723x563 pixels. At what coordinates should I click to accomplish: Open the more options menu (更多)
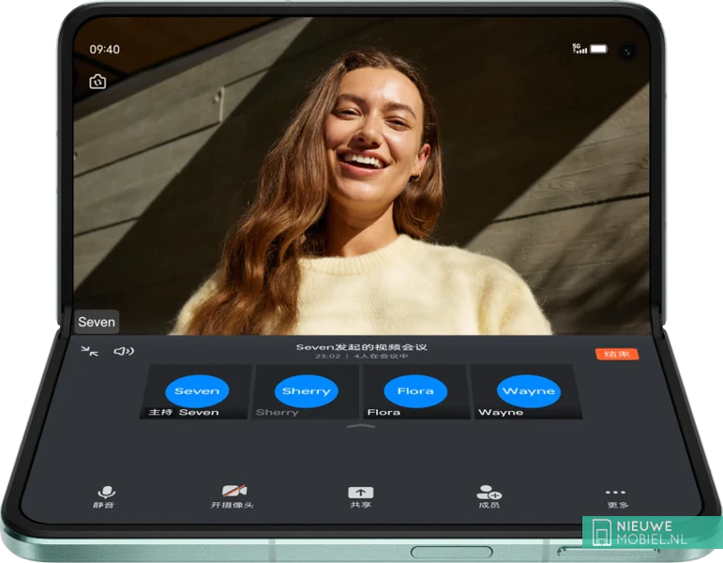click(615, 495)
